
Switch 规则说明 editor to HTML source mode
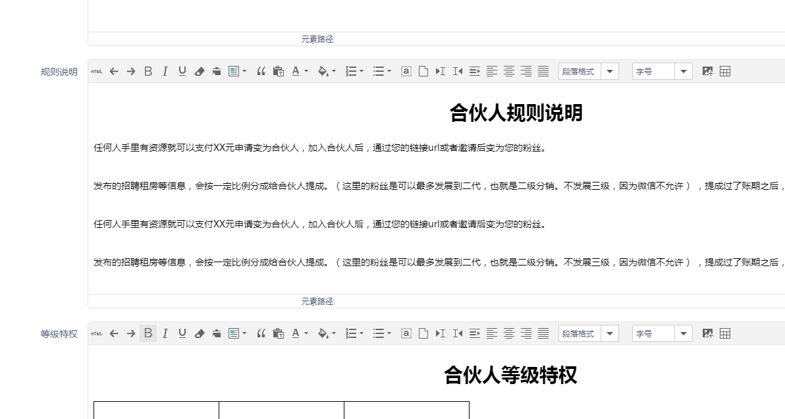97,72
